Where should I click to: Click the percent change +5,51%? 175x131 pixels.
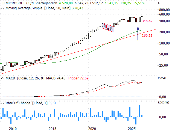pyautogui.click(x=139, y=3)
